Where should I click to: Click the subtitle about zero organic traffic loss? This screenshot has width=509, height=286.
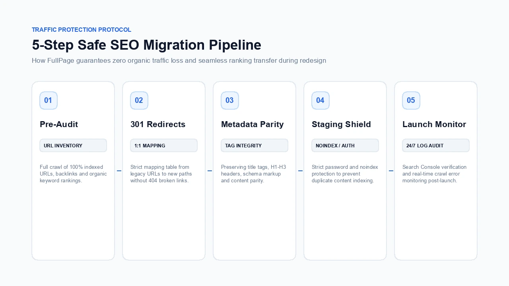point(179,61)
